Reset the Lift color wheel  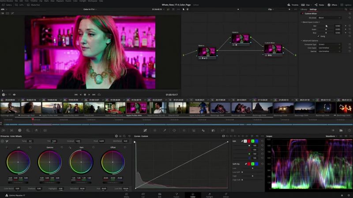(30, 147)
